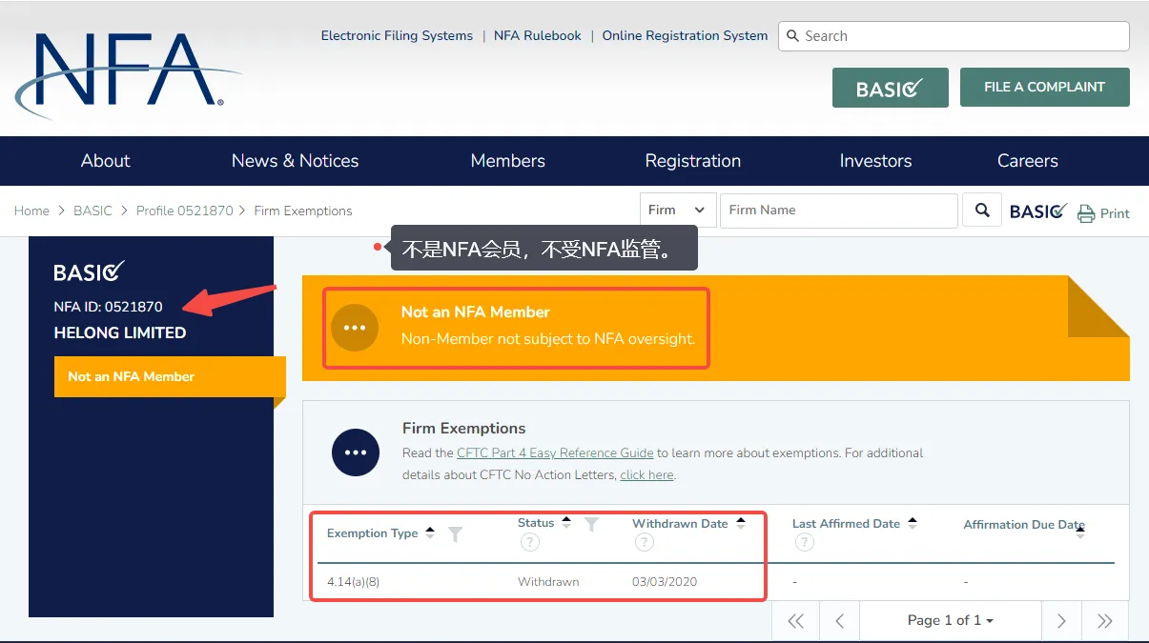
Task: Sort by Last Affirmed Date arrows
Action: click(913, 523)
